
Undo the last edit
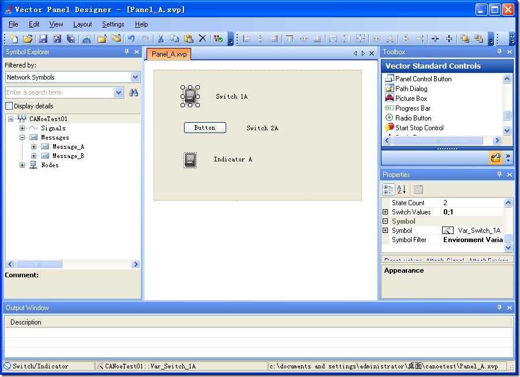(132, 39)
